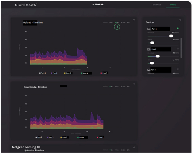193x154 pixels.
Task: Toggle Port 5 legend in Downloads Timeline chart
Action: (x=100, y=137)
